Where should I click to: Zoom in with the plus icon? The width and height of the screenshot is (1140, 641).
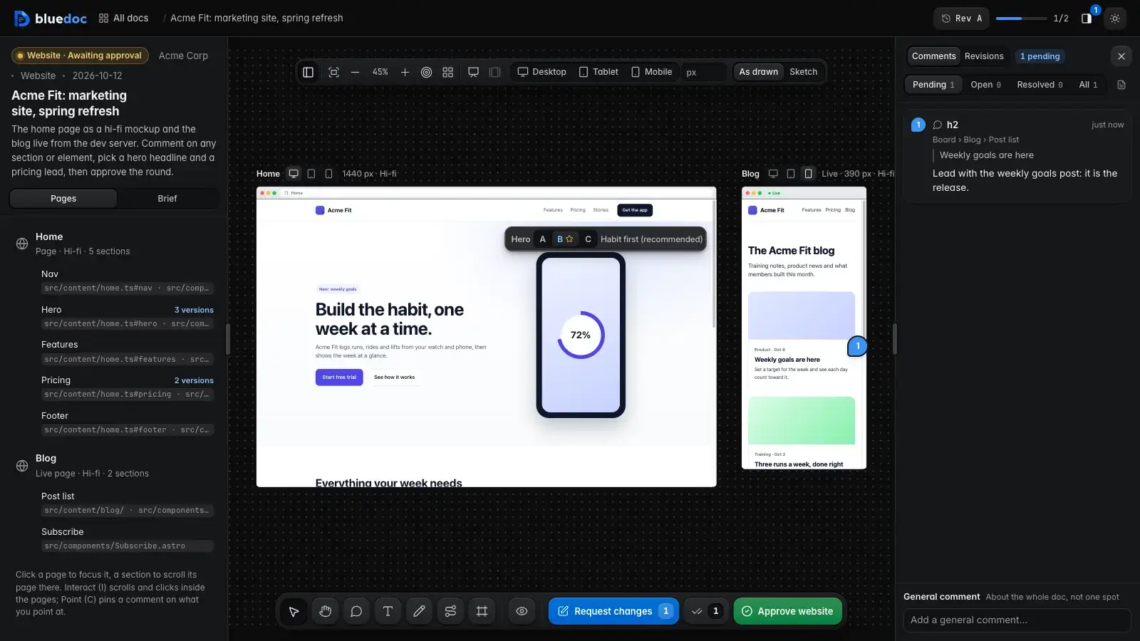tap(405, 72)
